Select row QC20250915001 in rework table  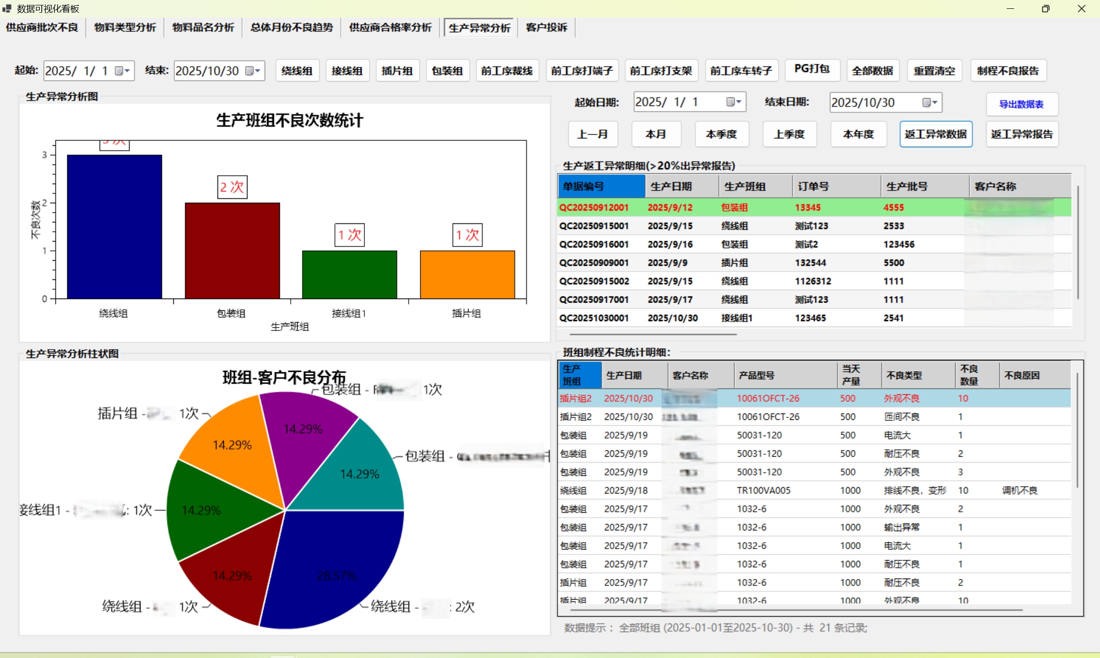[594, 226]
